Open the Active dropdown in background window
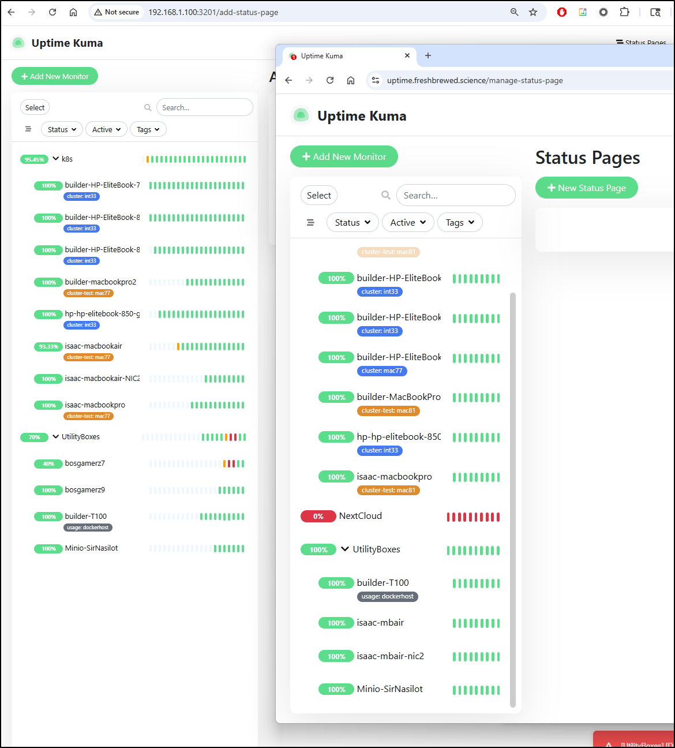The width and height of the screenshot is (675, 748). tap(106, 129)
